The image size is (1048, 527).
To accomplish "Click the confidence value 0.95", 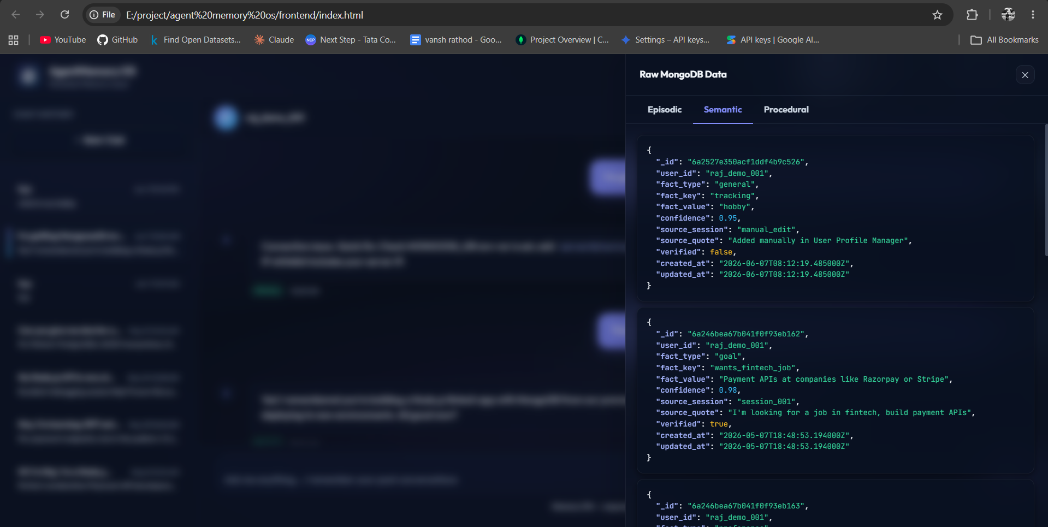I will pyautogui.click(x=727, y=218).
